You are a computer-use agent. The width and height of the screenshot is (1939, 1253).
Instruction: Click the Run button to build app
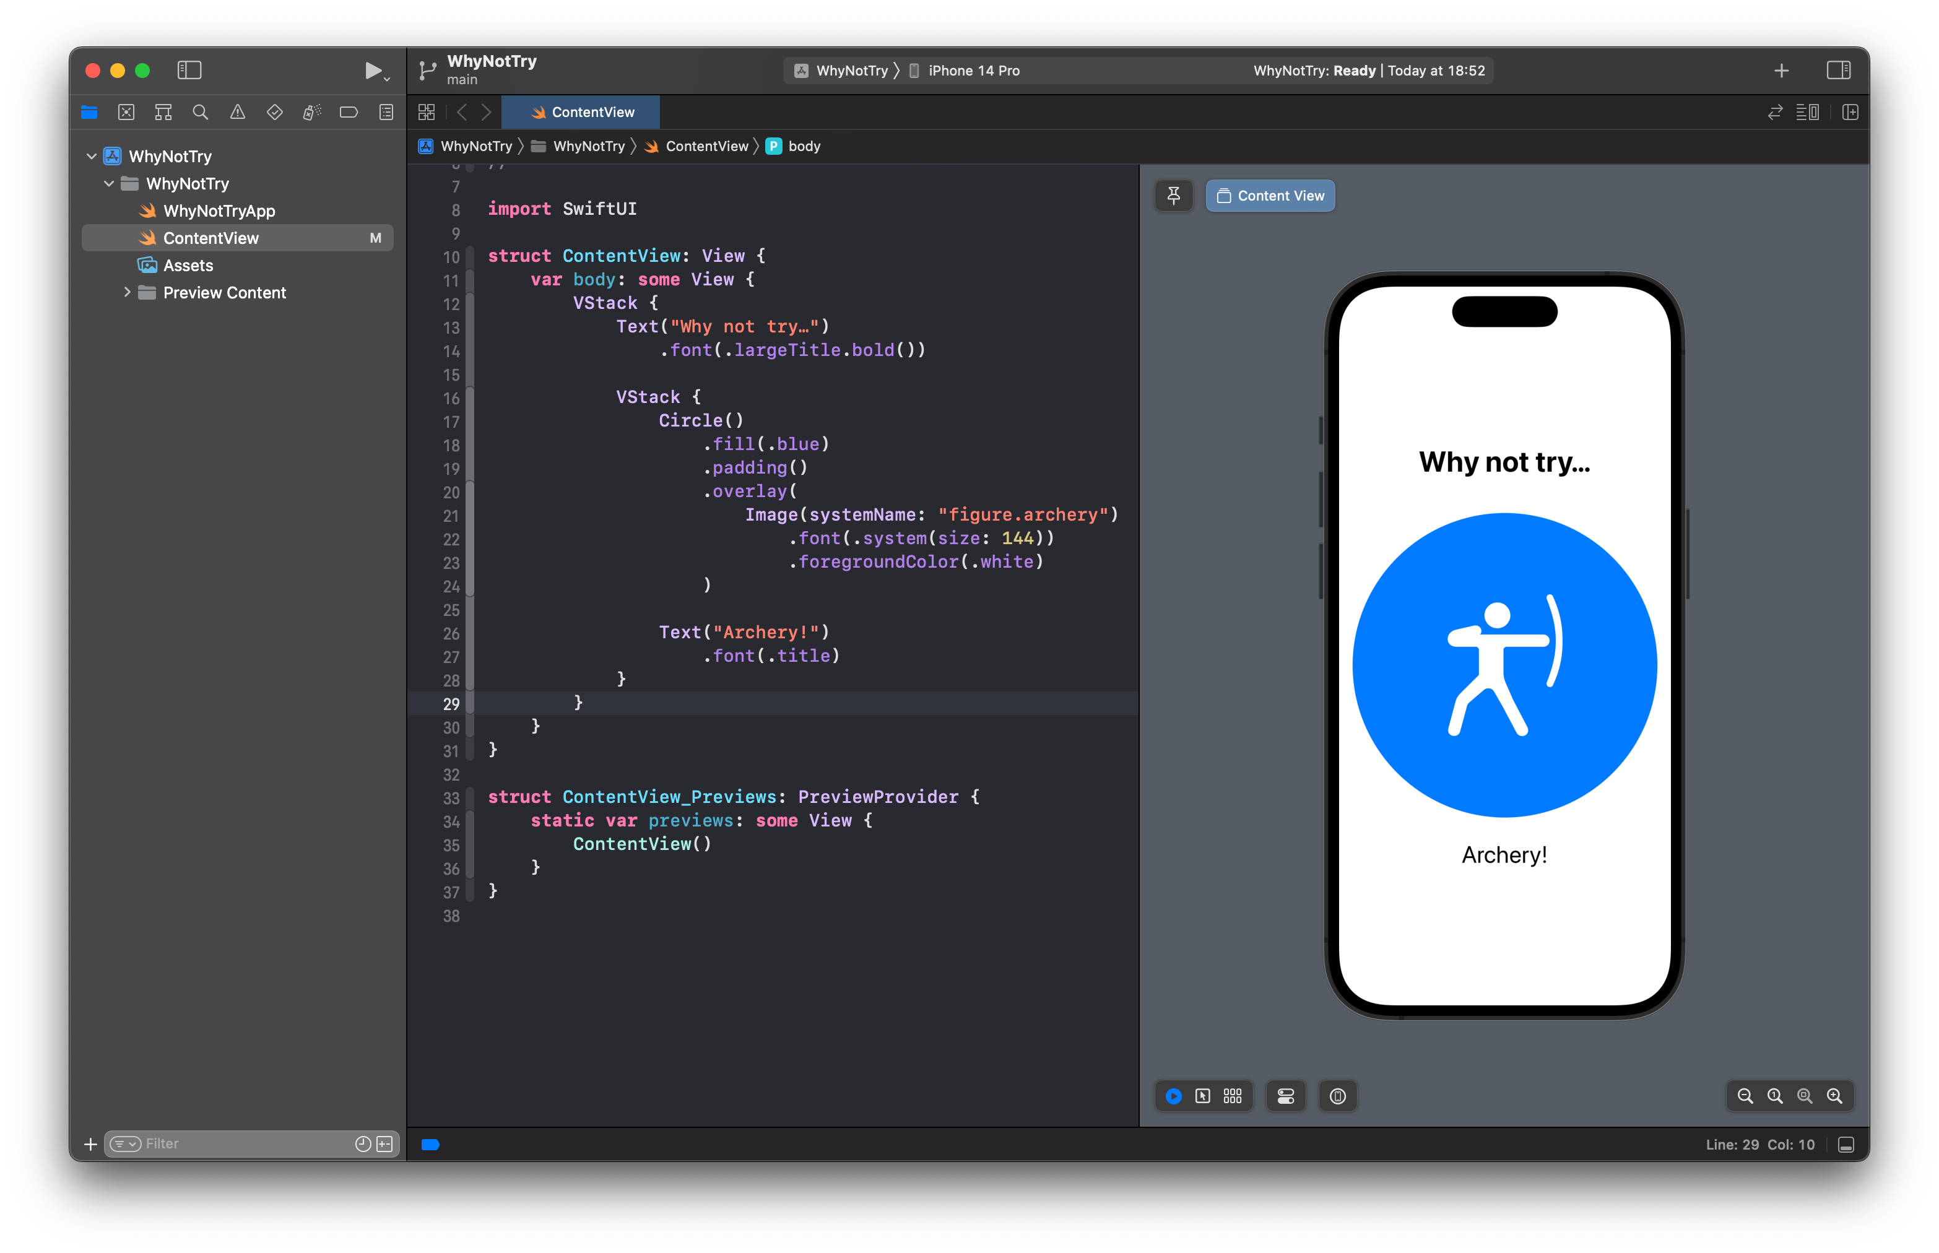(371, 68)
